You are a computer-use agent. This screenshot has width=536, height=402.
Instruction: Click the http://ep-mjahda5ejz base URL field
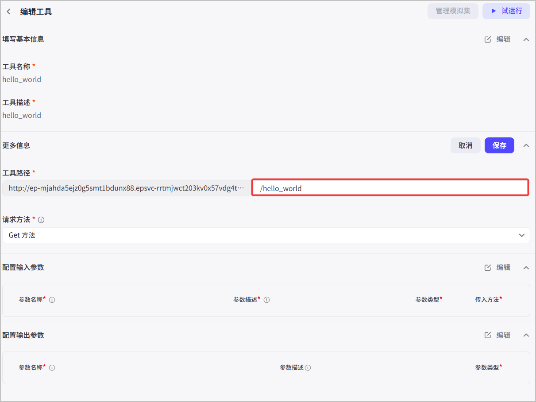point(126,188)
